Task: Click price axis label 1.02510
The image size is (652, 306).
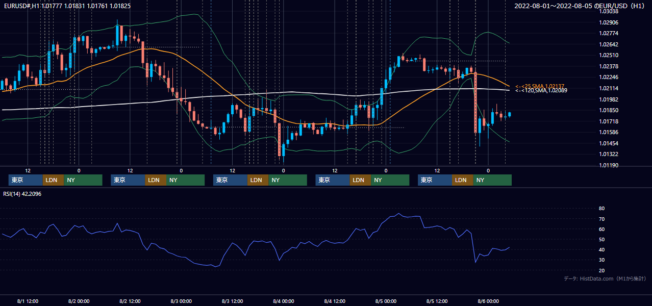Action: 608,55
